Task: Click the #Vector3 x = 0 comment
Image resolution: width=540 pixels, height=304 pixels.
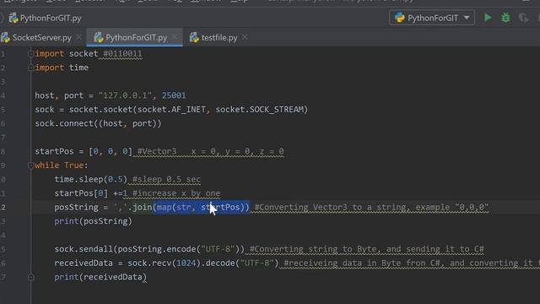Action: [210, 151]
